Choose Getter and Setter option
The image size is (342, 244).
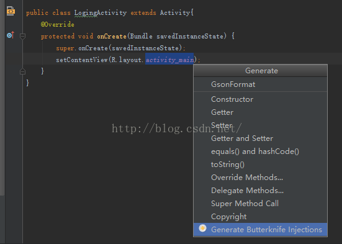point(260,138)
